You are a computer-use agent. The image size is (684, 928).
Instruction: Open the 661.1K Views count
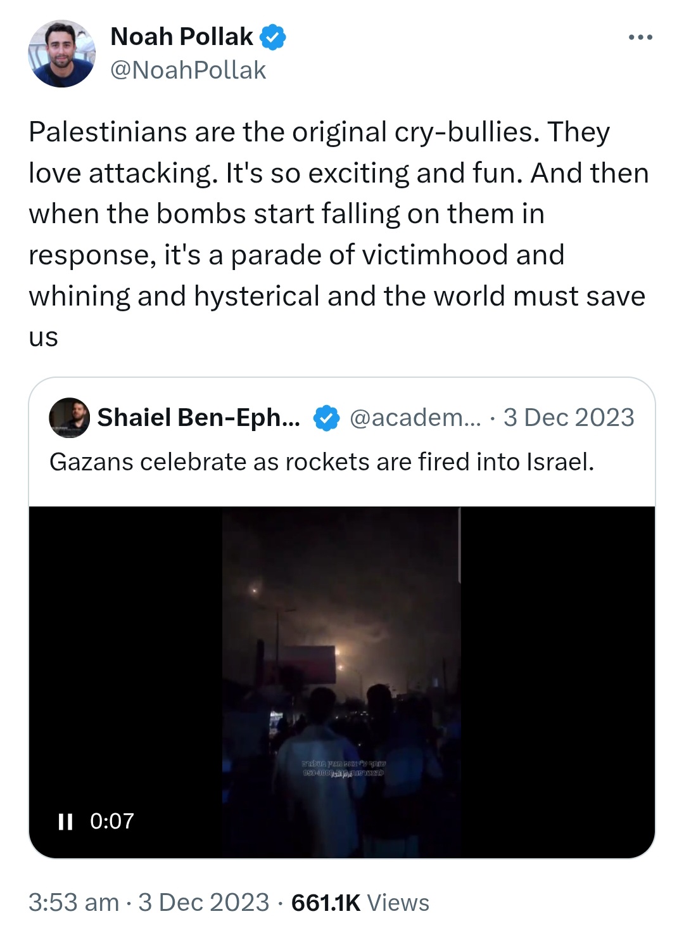tap(360, 903)
